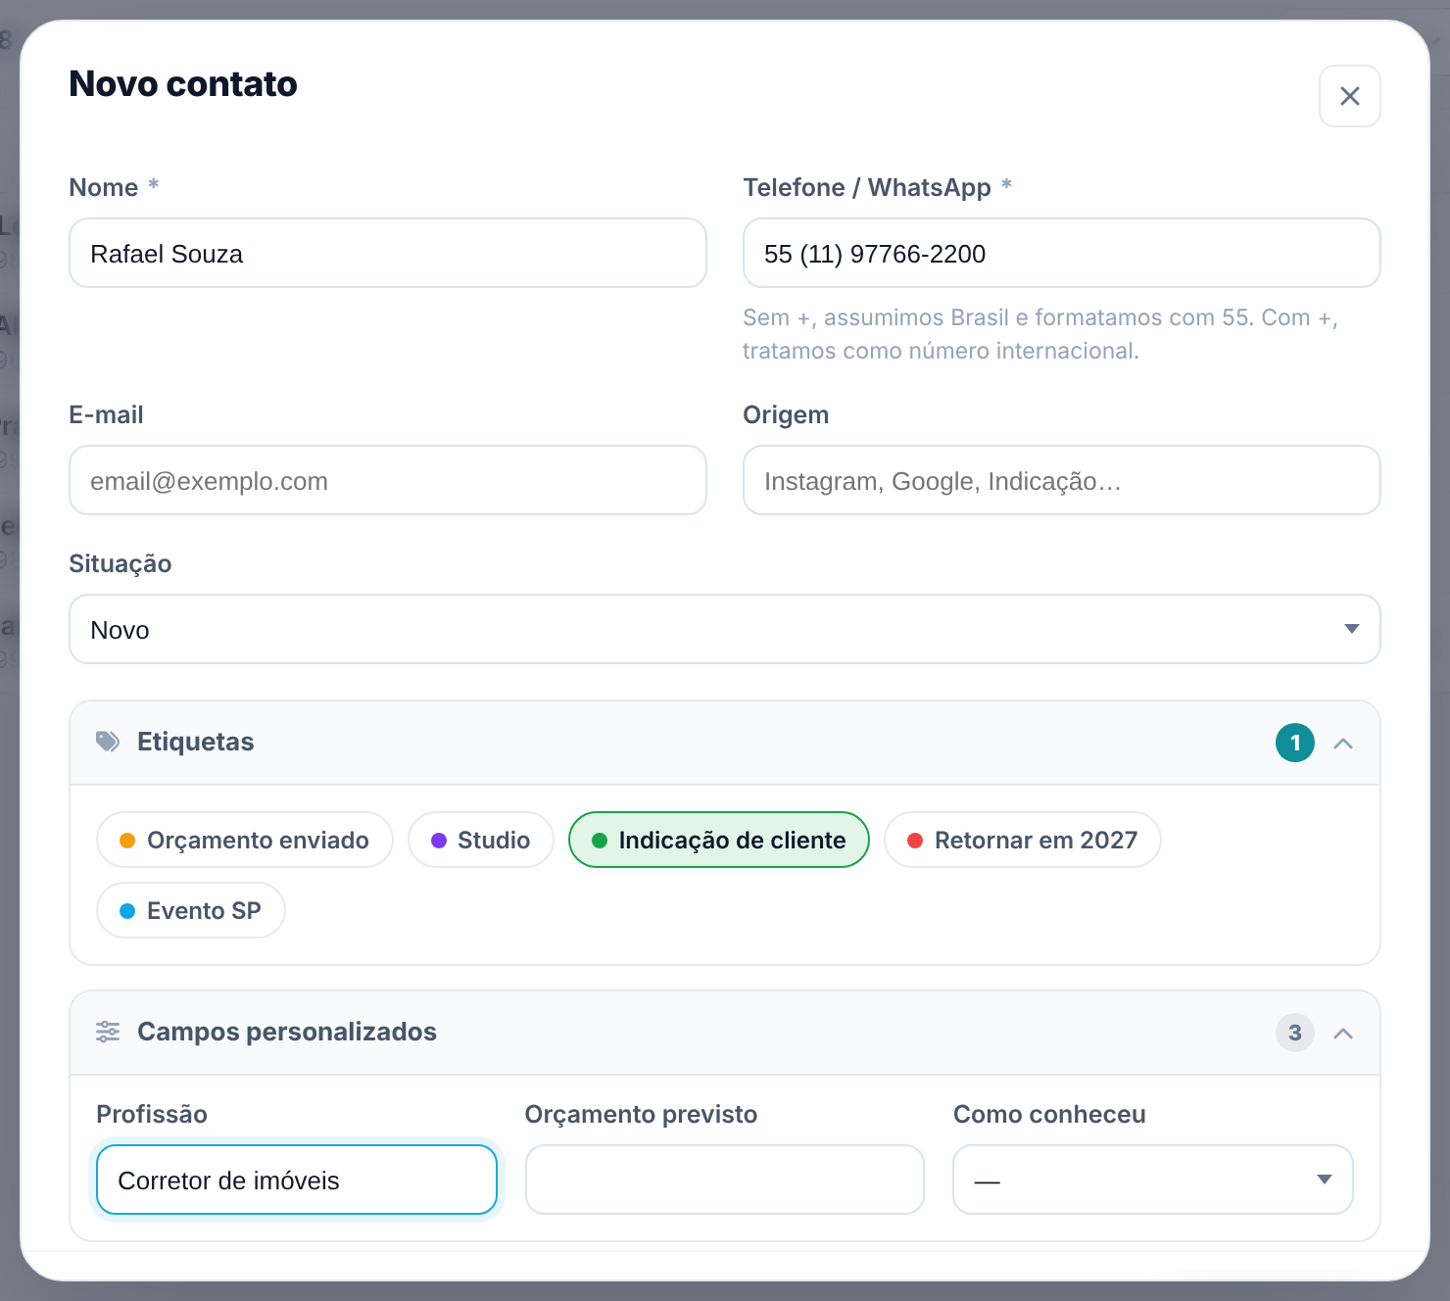The image size is (1450, 1301).
Task: Click the Telefone / WhatsApp field
Action: point(1062,253)
